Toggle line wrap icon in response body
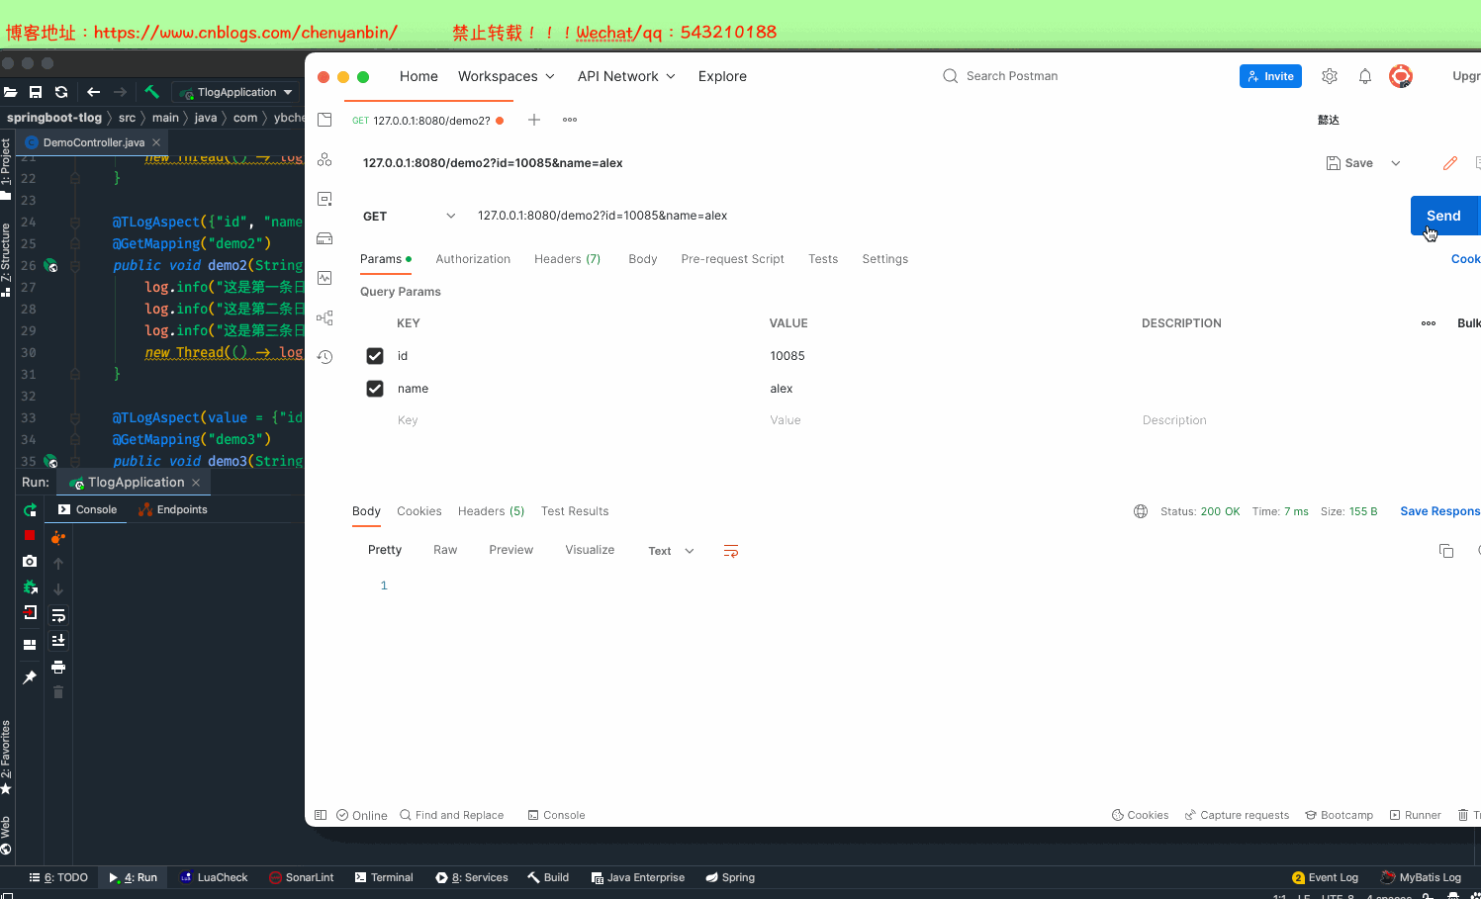This screenshot has width=1481, height=899. point(731,551)
